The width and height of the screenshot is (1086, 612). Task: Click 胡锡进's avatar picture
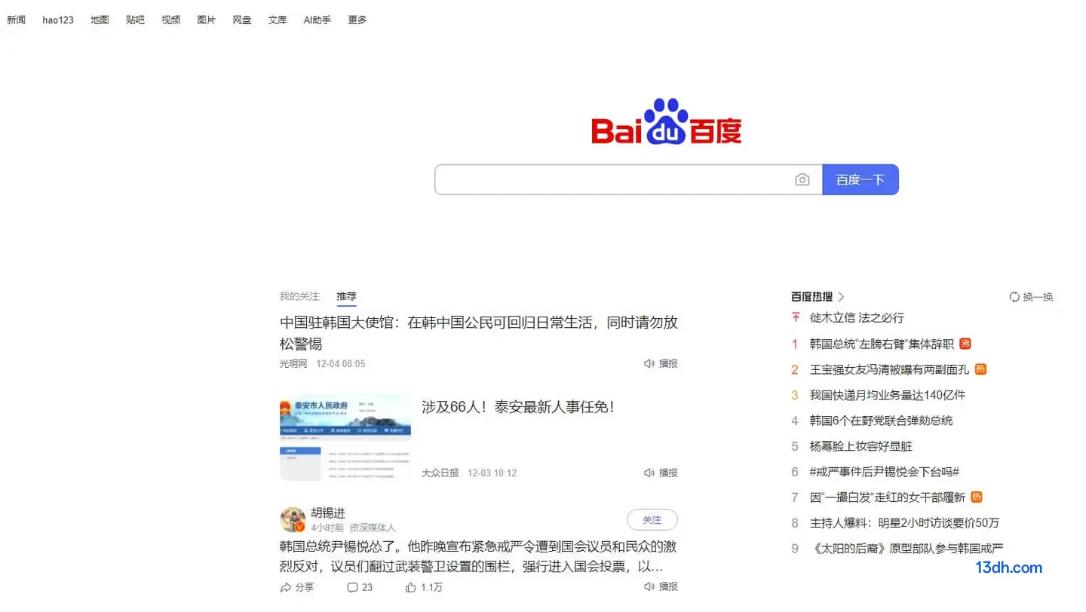[293, 519]
